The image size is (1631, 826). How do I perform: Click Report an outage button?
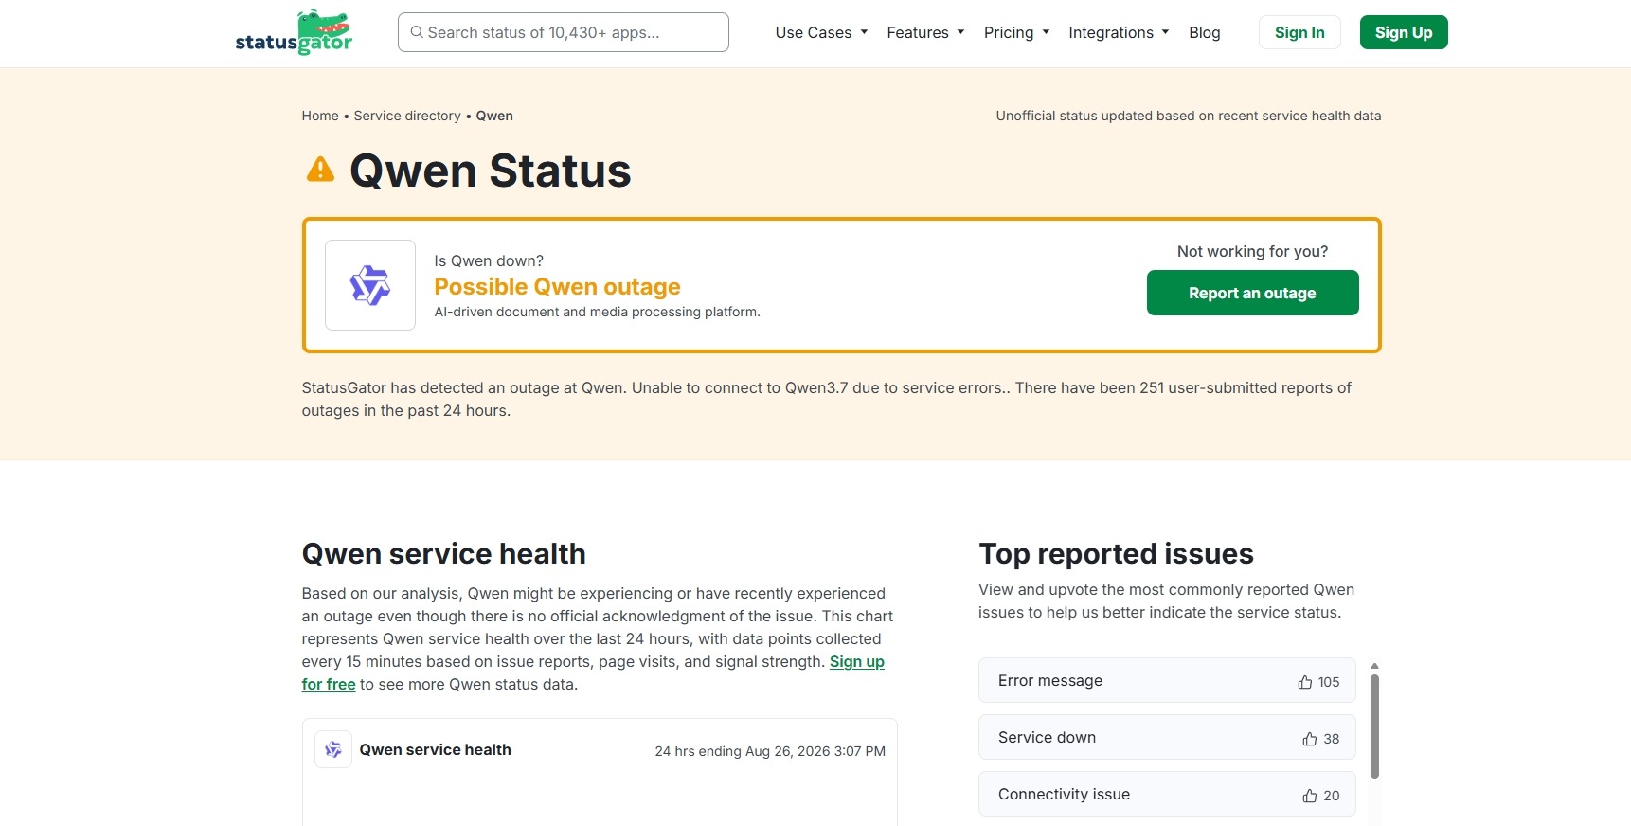coord(1252,293)
